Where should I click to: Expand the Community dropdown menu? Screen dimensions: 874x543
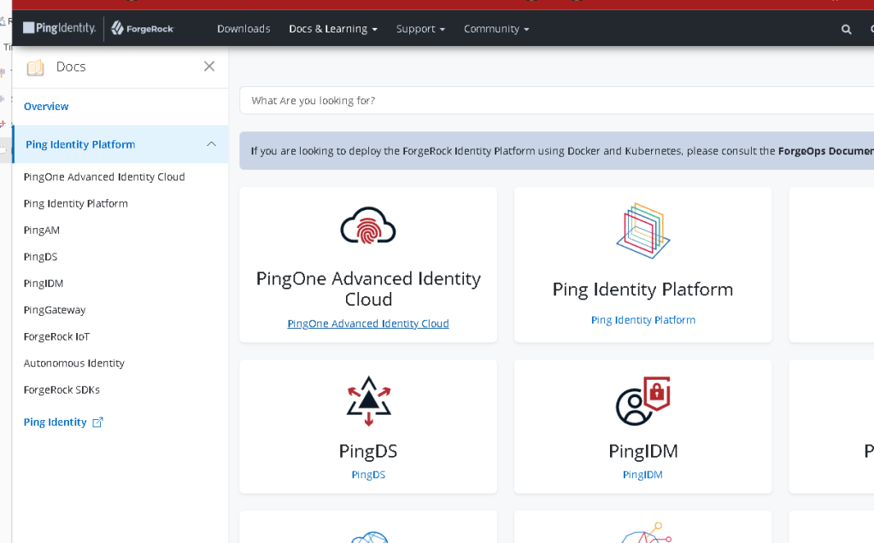tap(496, 28)
